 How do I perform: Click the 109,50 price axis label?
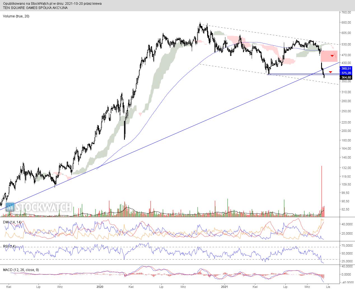pos(347,184)
